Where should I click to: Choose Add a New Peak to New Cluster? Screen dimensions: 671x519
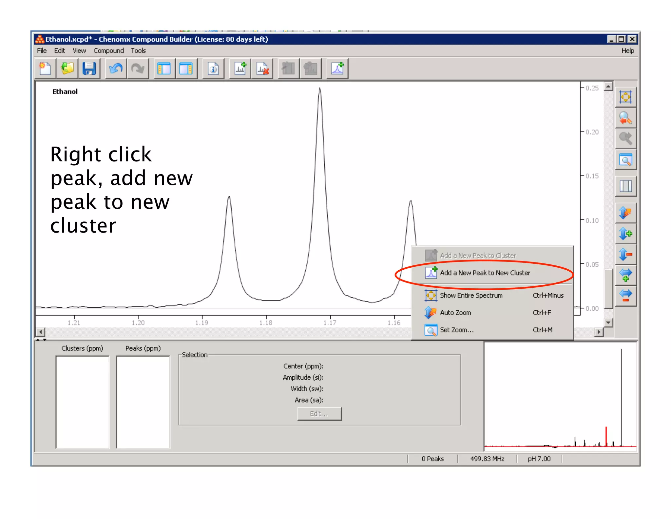point(492,273)
